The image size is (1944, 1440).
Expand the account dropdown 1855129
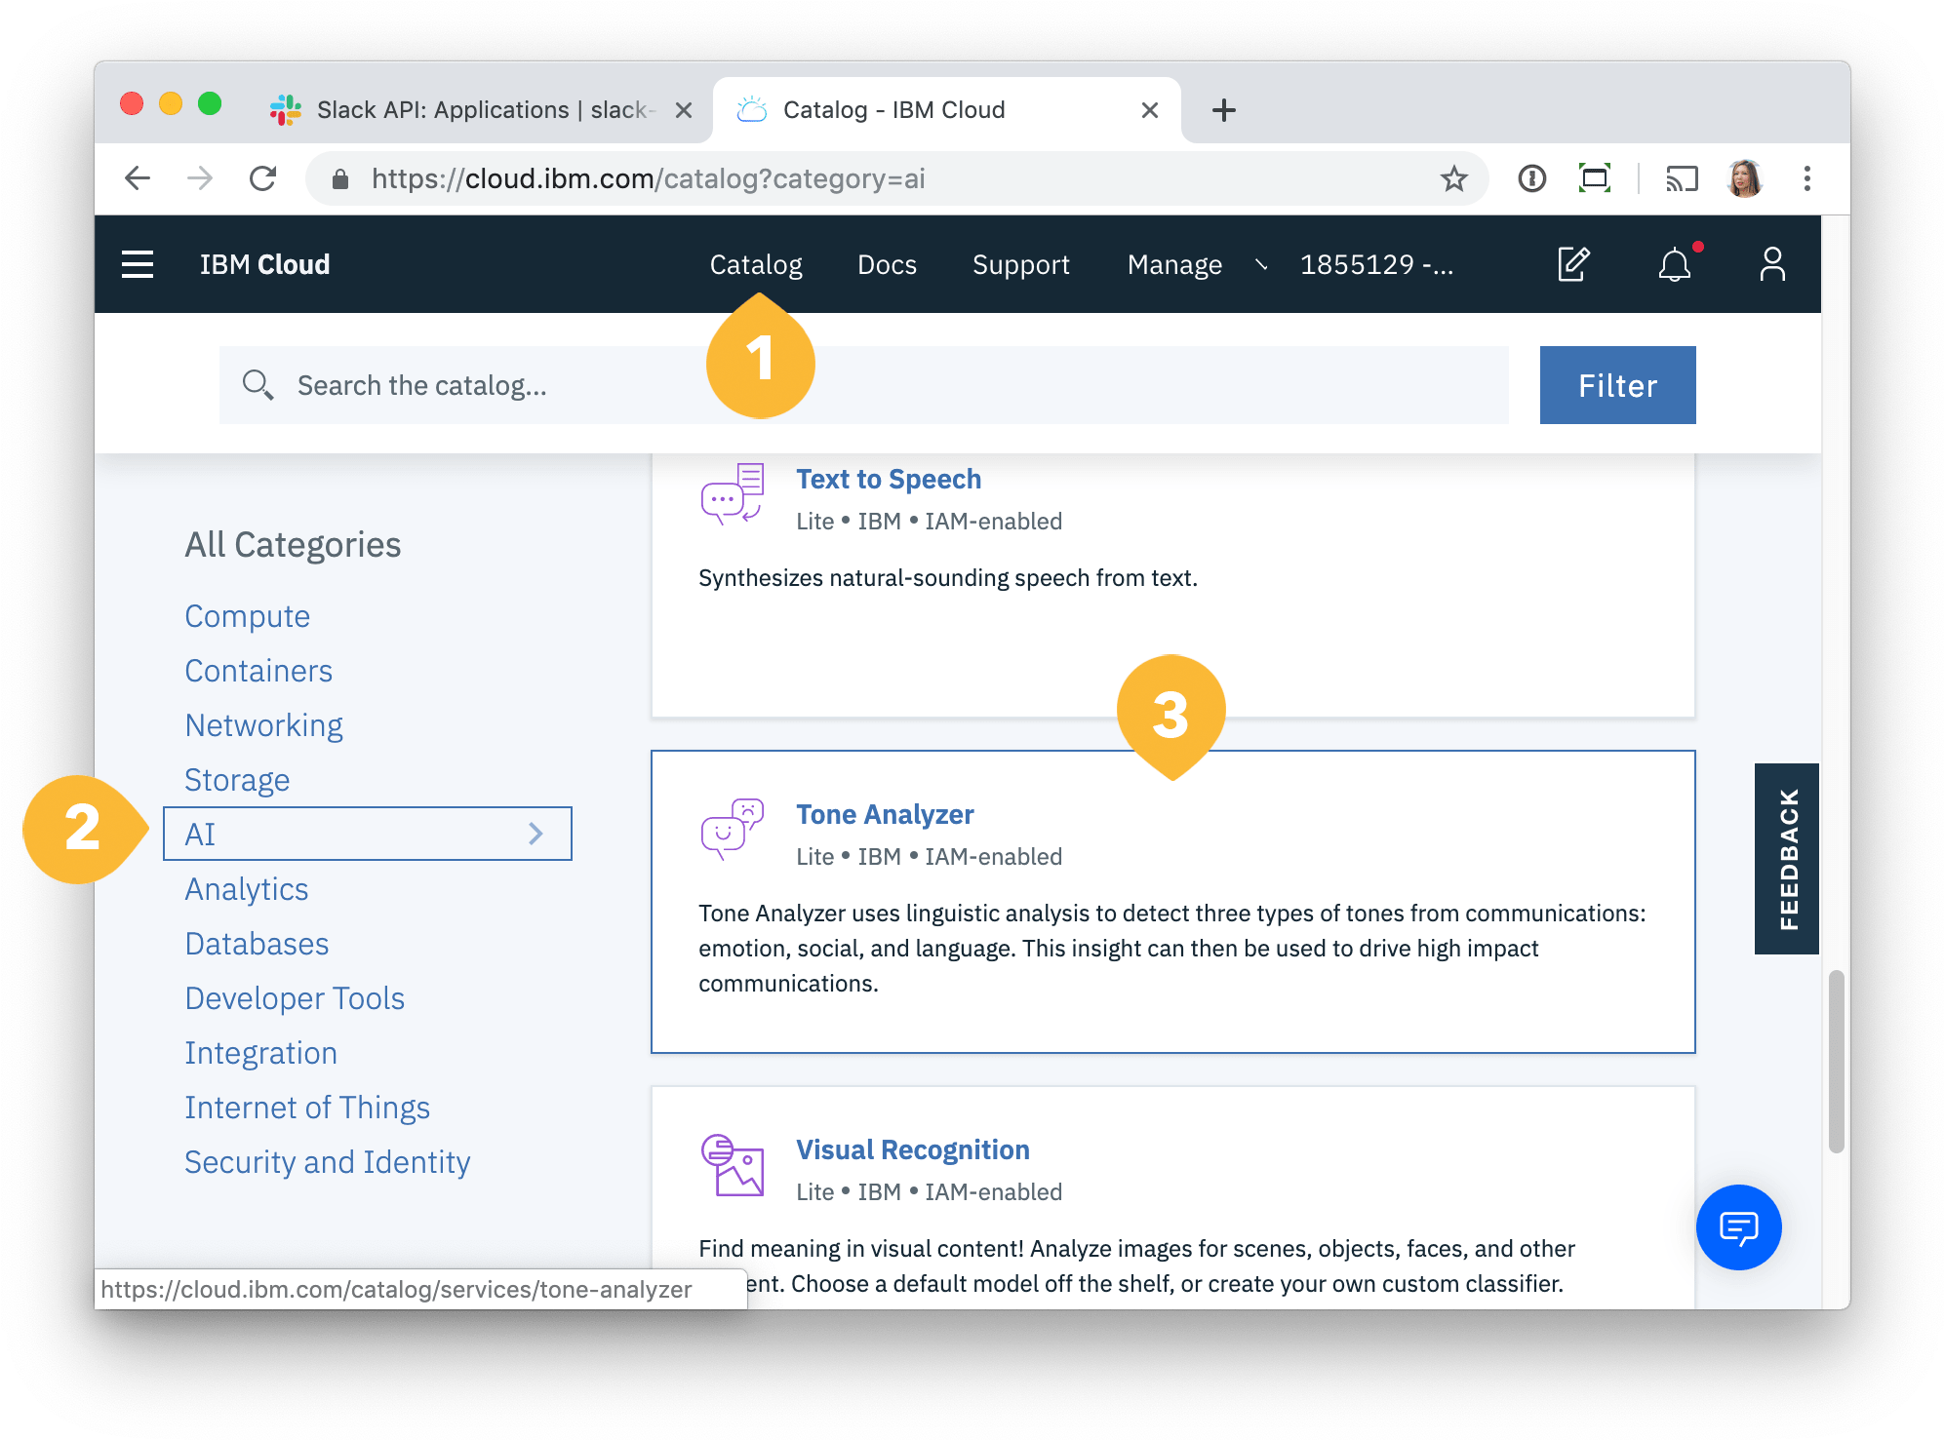(1376, 264)
